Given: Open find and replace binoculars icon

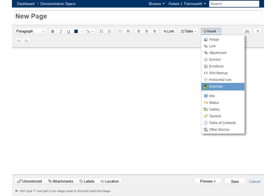Looking at the screenshot, I should tap(247, 31).
